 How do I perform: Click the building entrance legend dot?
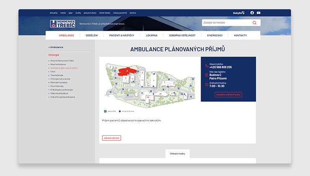coord(120,111)
